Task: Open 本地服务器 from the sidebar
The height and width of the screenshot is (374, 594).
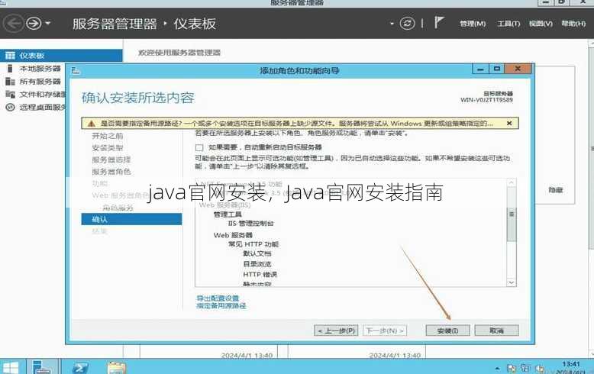Action: pos(40,69)
